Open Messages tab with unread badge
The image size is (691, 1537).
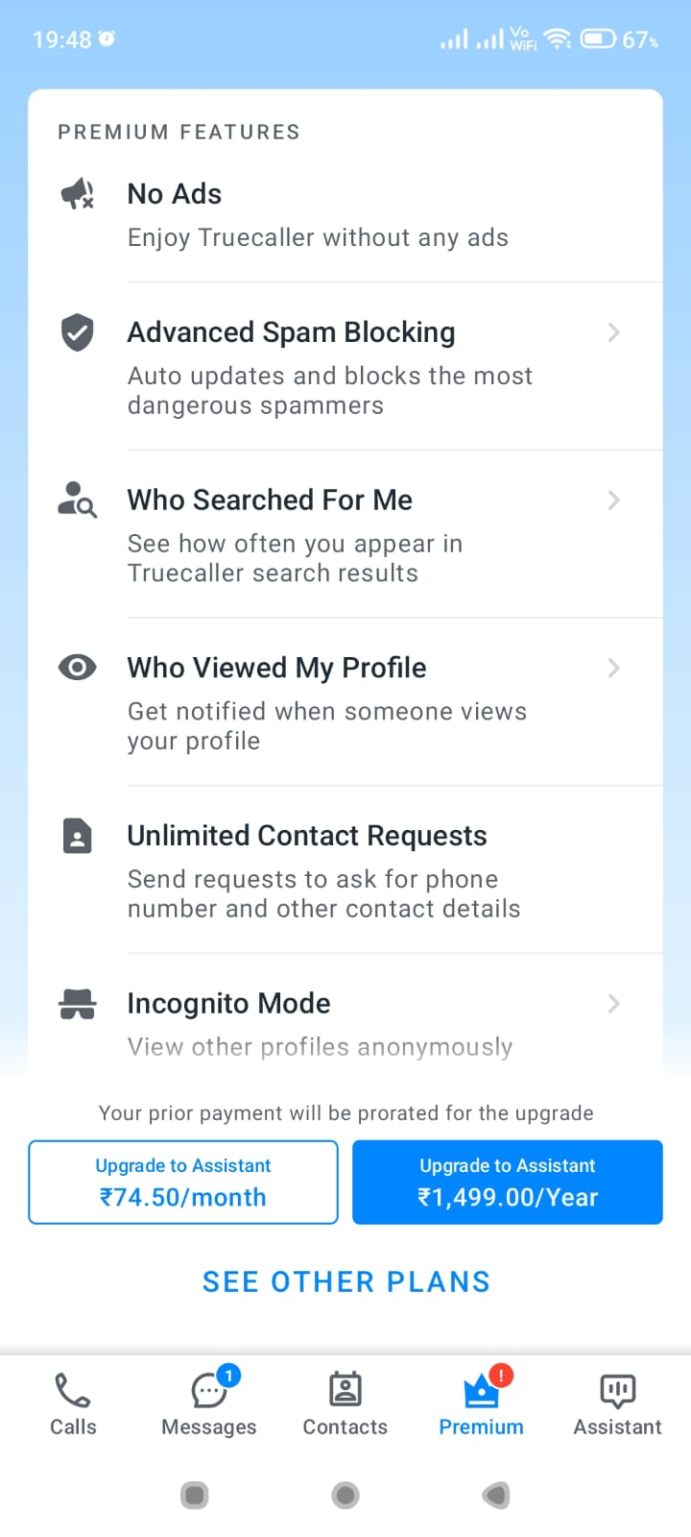[x=209, y=1403]
